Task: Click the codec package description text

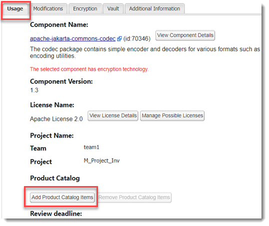Action: (145, 52)
